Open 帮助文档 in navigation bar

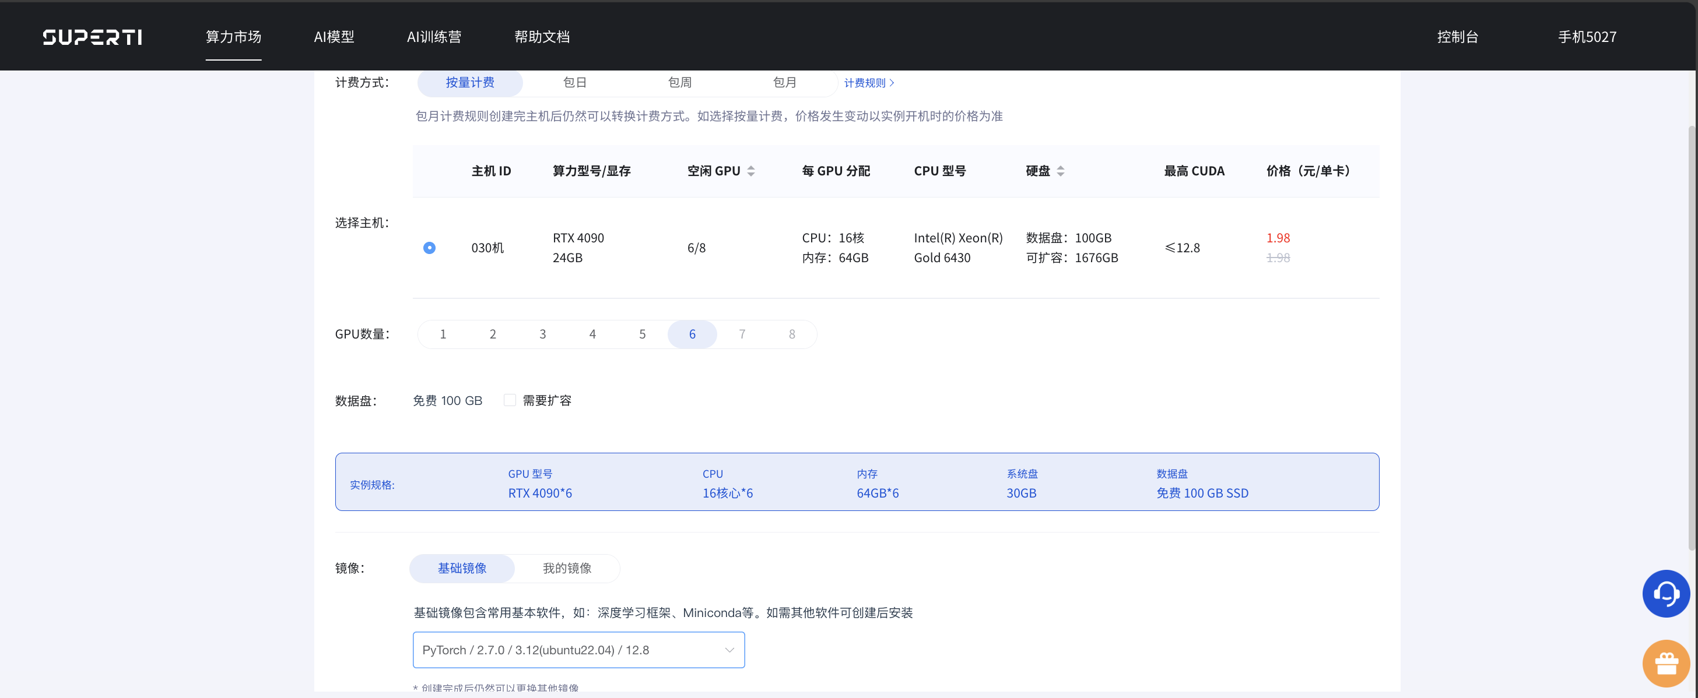(x=541, y=37)
